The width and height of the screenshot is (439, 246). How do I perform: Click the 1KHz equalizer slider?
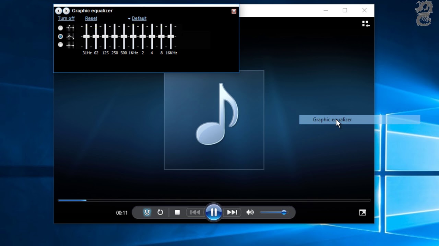click(x=133, y=37)
